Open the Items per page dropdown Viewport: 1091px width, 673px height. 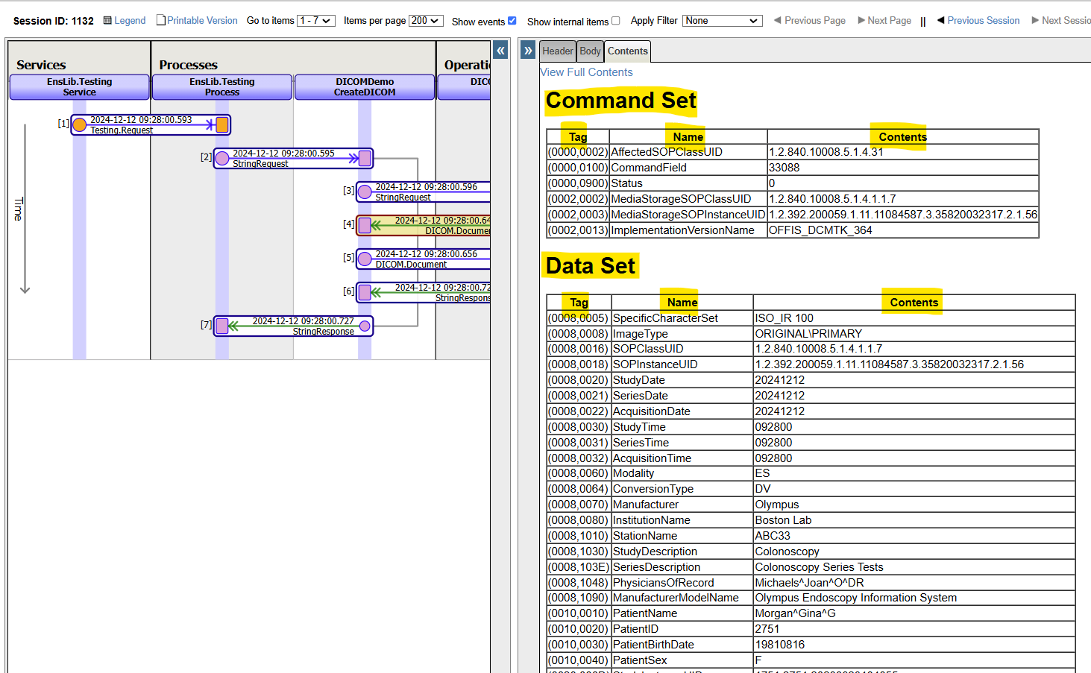[426, 21]
